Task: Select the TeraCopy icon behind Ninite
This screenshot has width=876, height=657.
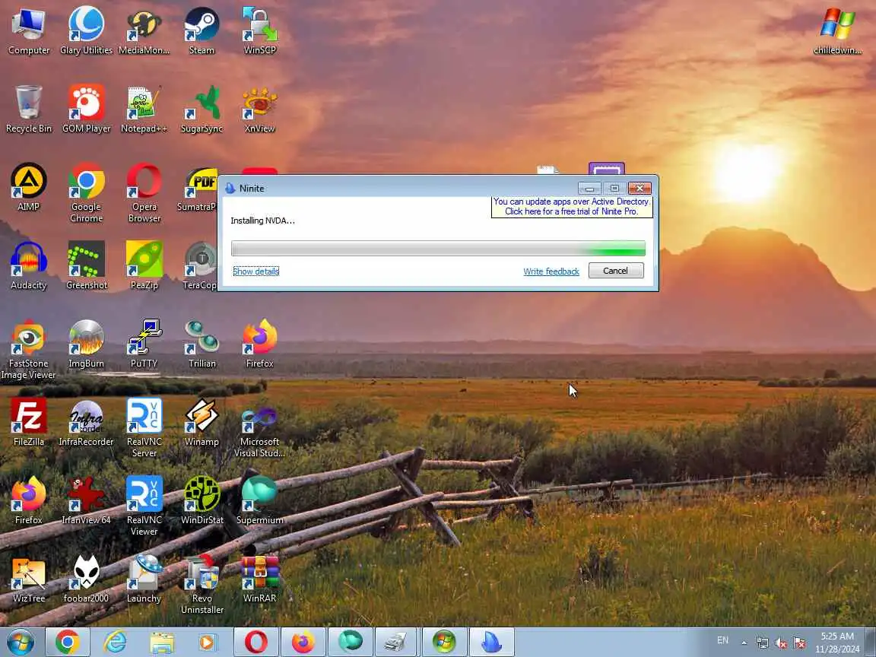Action: [200, 266]
